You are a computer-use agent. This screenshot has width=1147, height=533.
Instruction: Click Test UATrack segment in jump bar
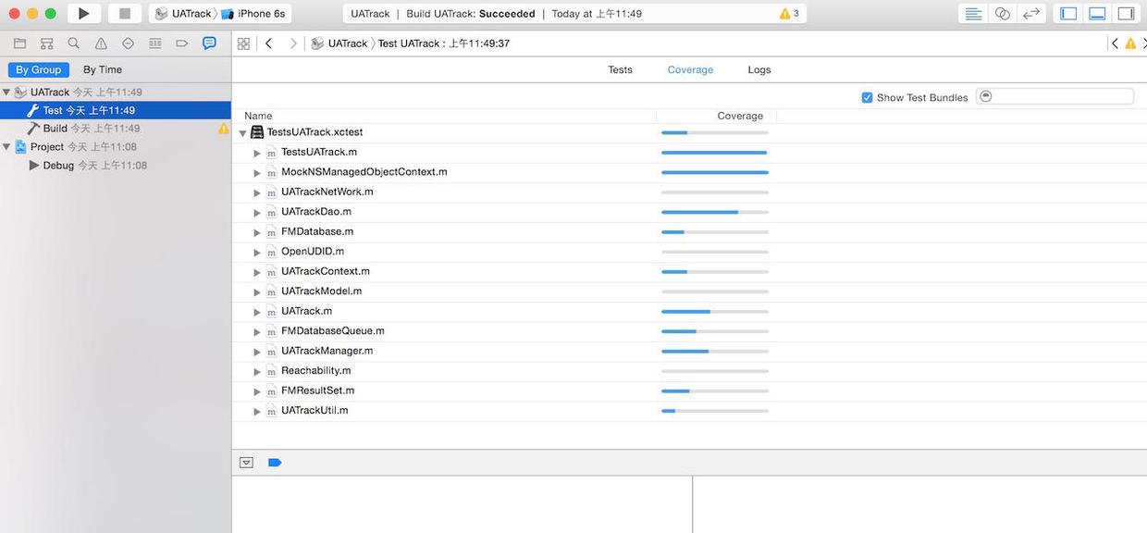[444, 43]
